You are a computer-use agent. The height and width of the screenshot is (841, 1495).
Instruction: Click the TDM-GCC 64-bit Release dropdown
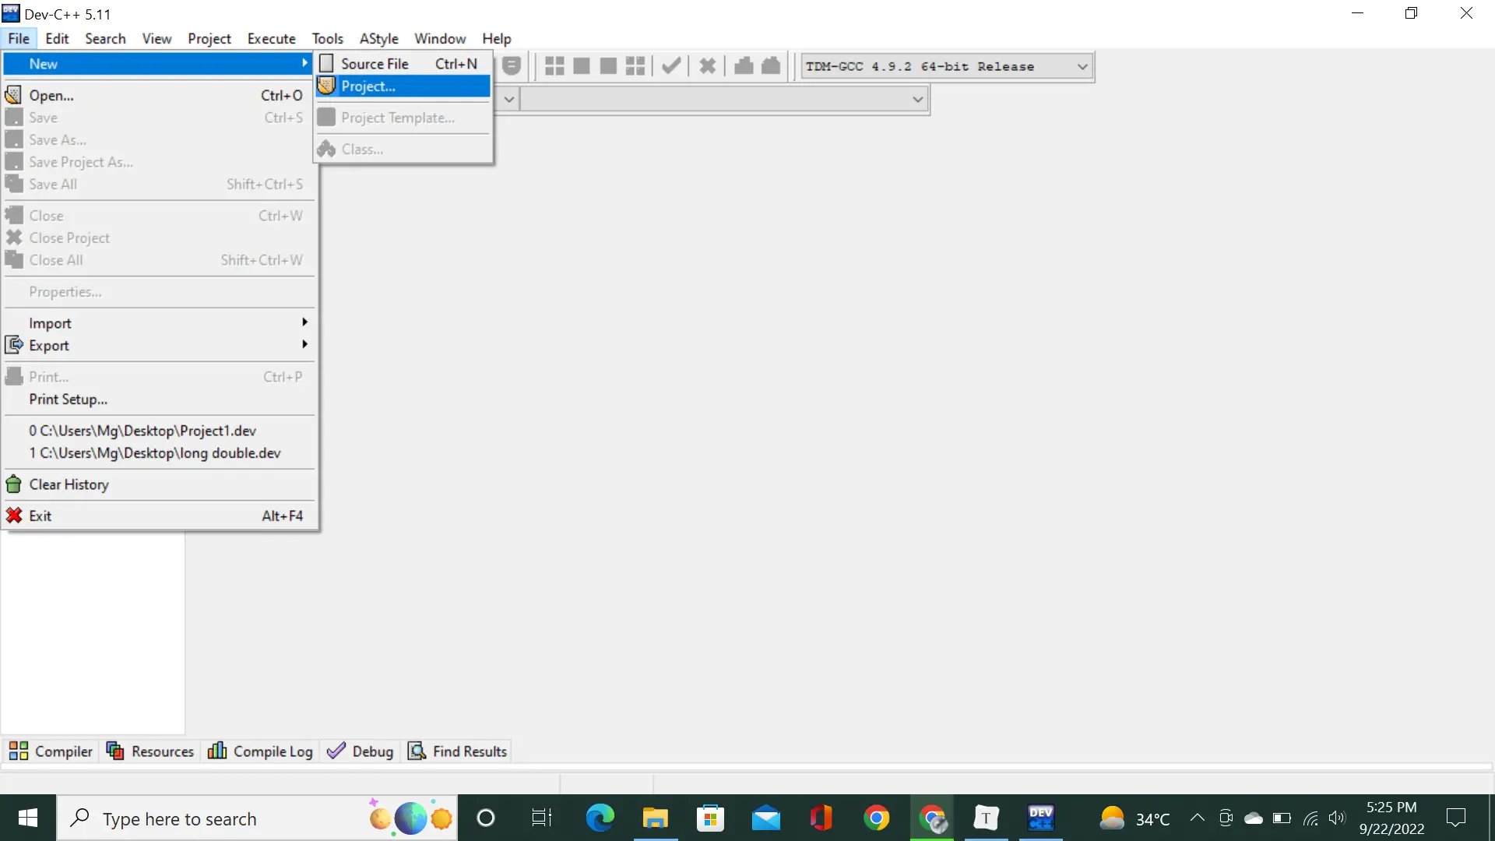click(x=944, y=67)
